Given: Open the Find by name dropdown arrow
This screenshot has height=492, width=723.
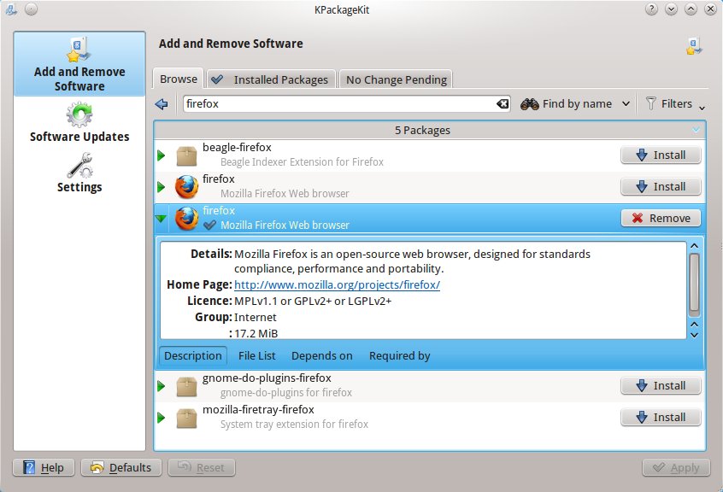Looking at the screenshot, I should tap(626, 104).
